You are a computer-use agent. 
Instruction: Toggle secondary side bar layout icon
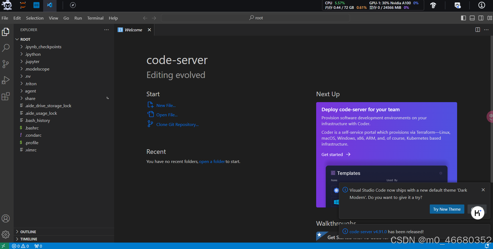click(481, 18)
